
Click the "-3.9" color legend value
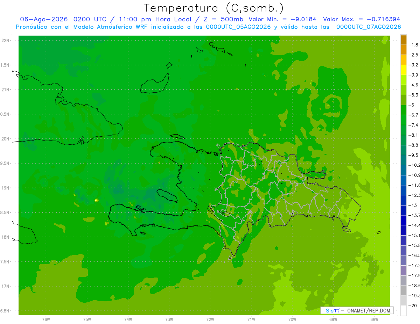(x=414, y=75)
